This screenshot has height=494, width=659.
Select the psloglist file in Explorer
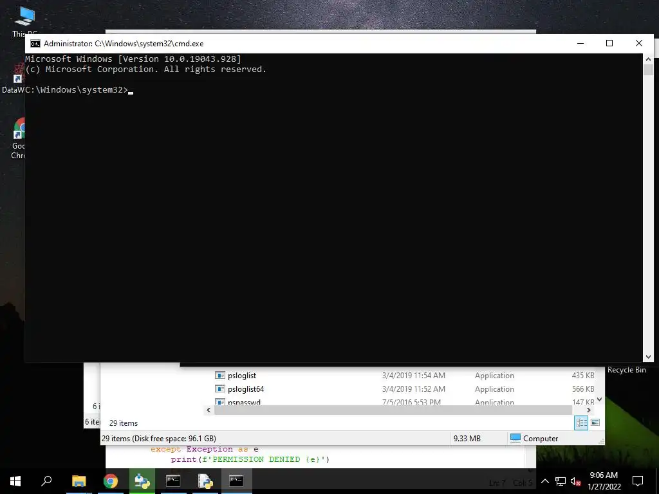(x=242, y=376)
